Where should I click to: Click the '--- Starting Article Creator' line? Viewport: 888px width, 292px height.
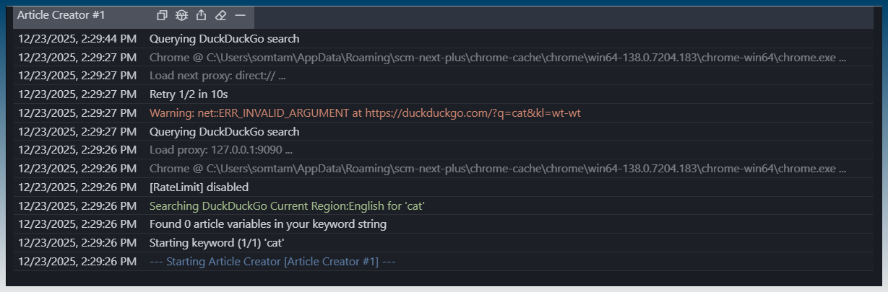click(x=272, y=262)
